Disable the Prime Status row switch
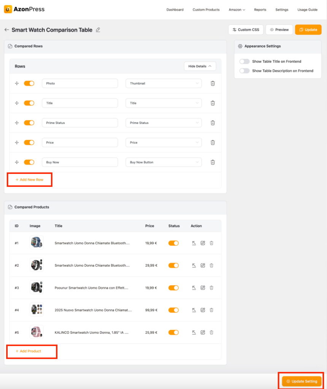Viewport: 327px width, 389px height. coord(29,123)
